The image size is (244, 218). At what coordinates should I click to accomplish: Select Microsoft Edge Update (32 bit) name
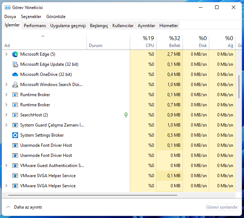click(49, 64)
